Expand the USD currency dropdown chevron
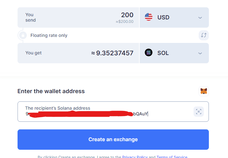 pyautogui.click(x=200, y=18)
